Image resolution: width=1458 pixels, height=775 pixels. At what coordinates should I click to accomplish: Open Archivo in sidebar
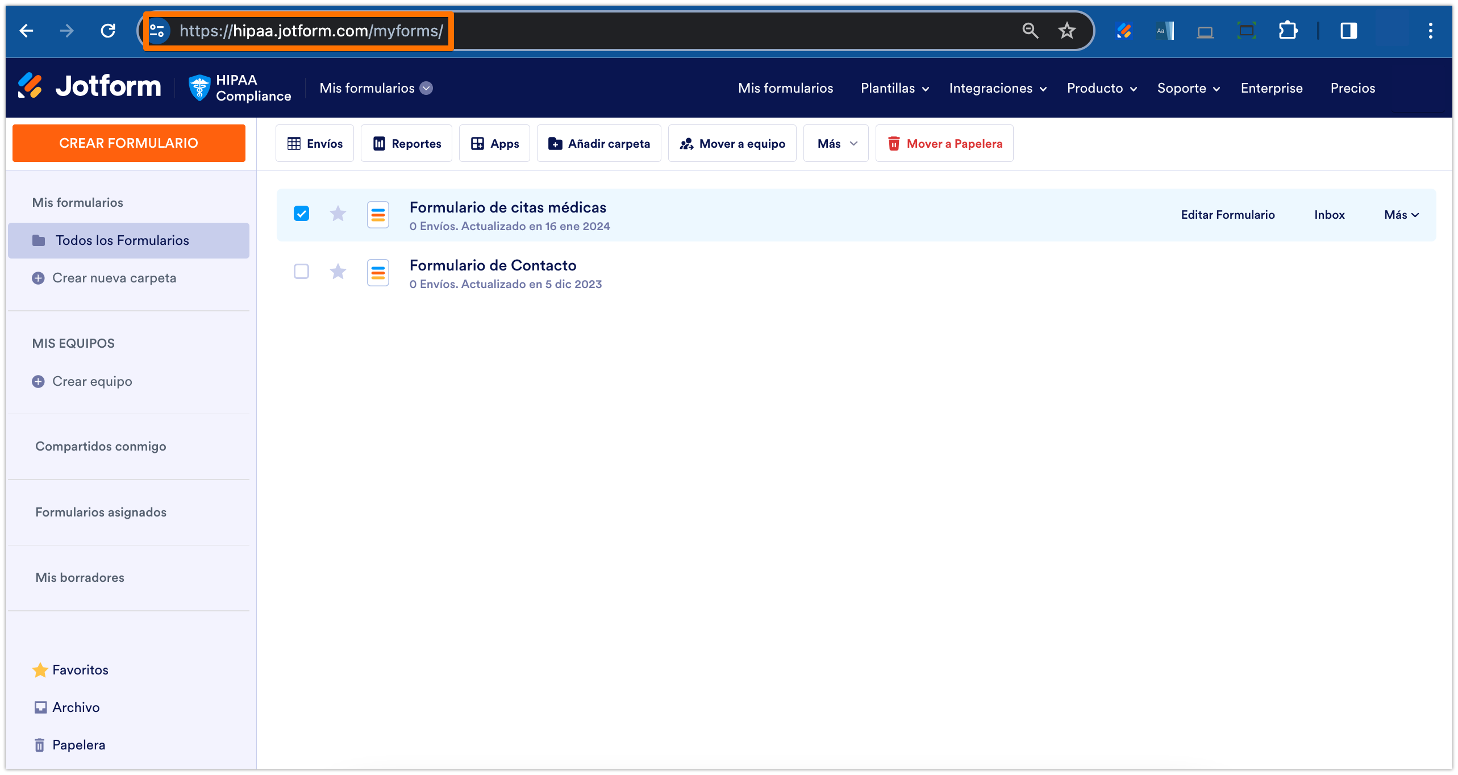coord(66,707)
